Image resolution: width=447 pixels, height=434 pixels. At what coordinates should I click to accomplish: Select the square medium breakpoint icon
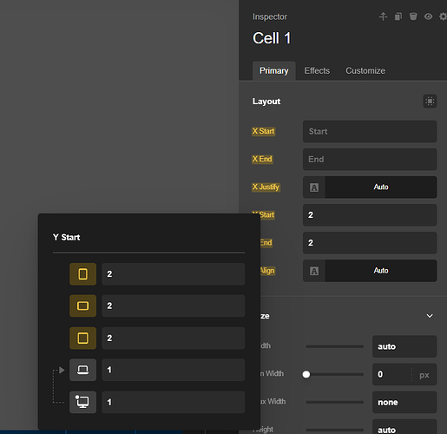pyautogui.click(x=82, y=338)
